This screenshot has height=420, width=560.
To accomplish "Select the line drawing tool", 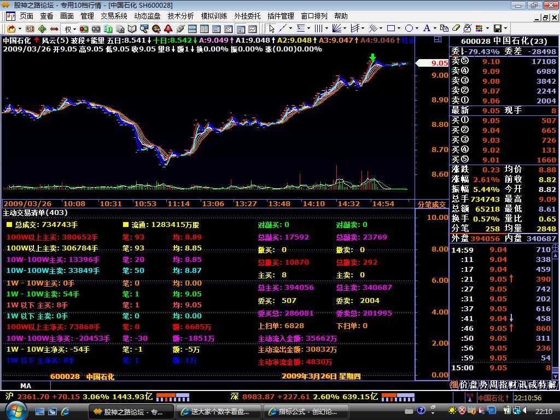I will point(283,28).
